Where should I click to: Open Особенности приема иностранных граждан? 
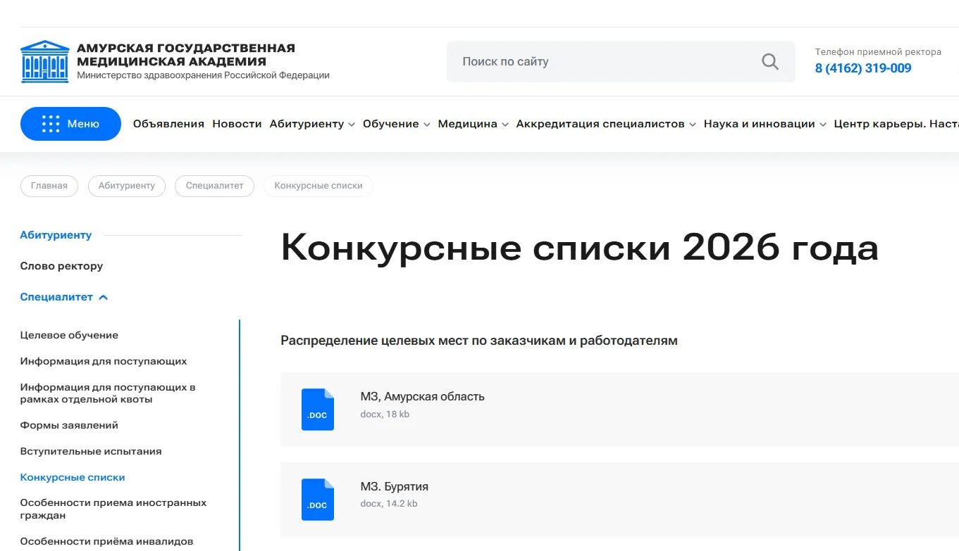(x=113, y=509)
